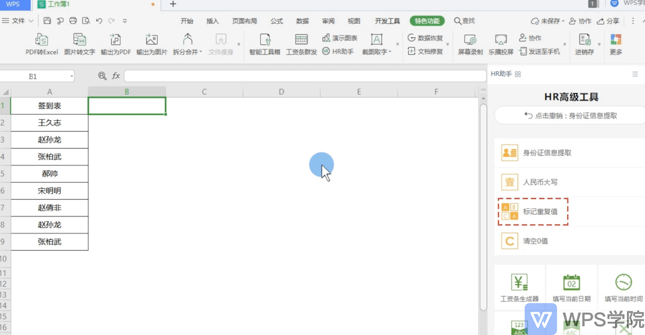The width and height of the screenshot is (645, 335).
Task: Start 屏幕录制
Action: (x=470, y=45)
